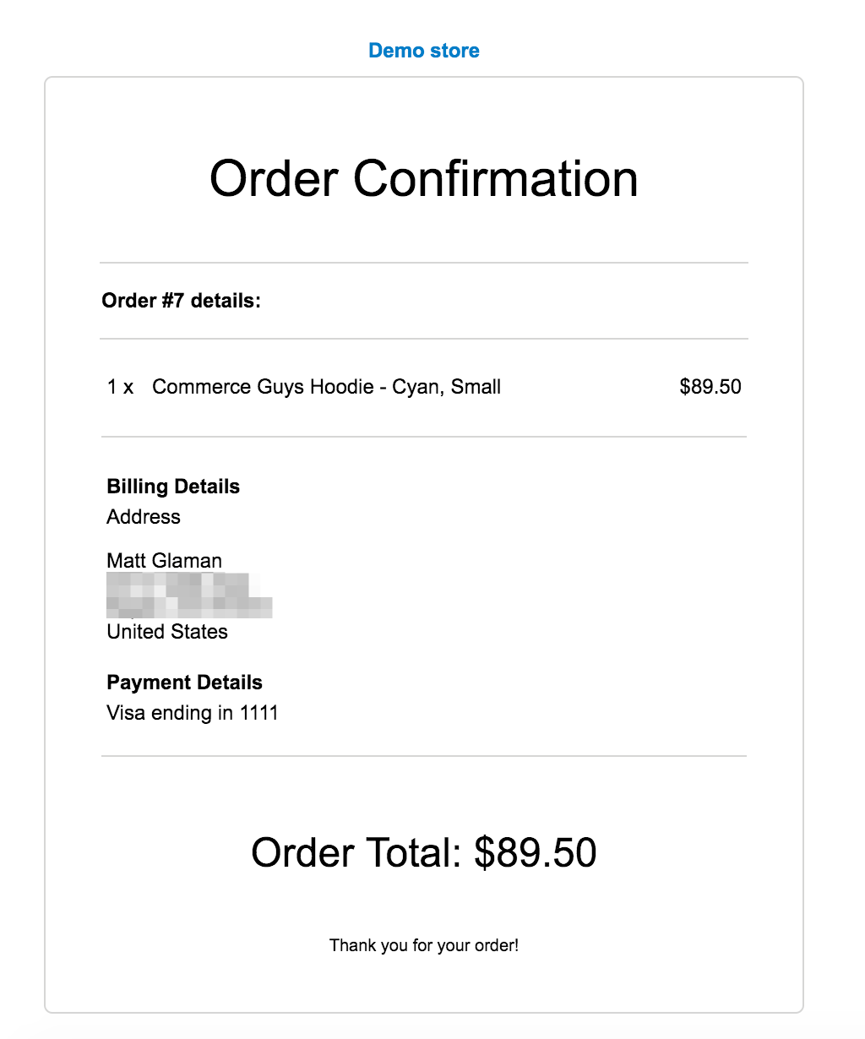Click the blurred street address block
The width and height of the screenshot is (865, 1039).
[189, 596]
